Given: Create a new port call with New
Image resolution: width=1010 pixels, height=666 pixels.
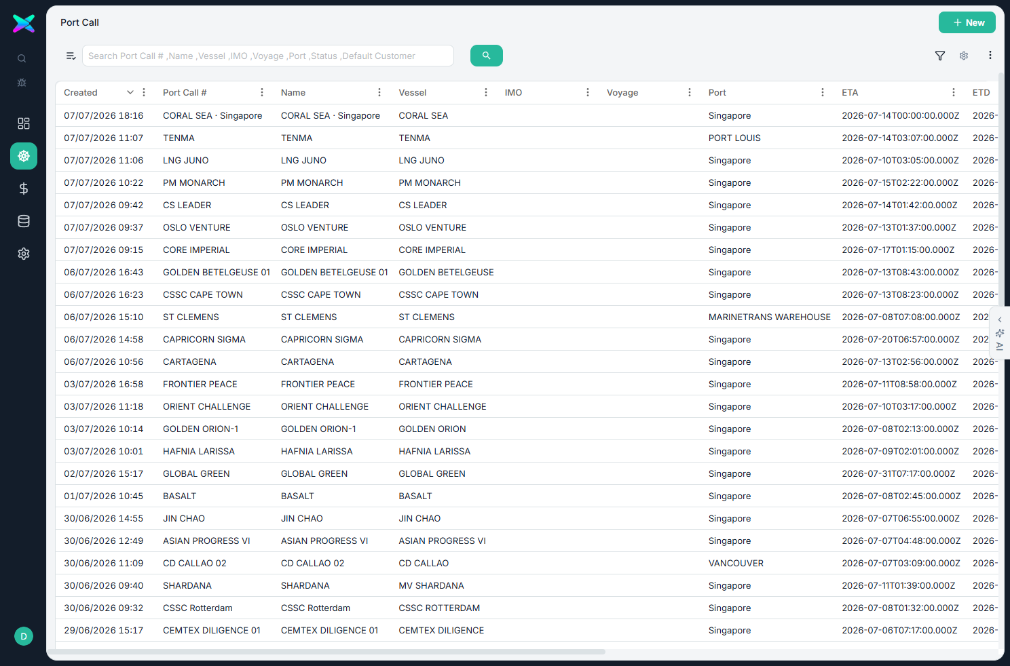Looking at the screenshot, I should point(967,22).
